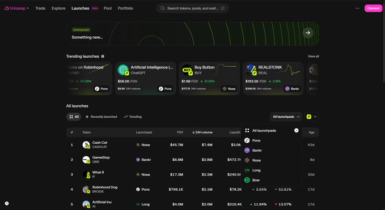385x210 pixels.
Task: Click Cash Cat token avatar
Action: click(x=86, y=145)
